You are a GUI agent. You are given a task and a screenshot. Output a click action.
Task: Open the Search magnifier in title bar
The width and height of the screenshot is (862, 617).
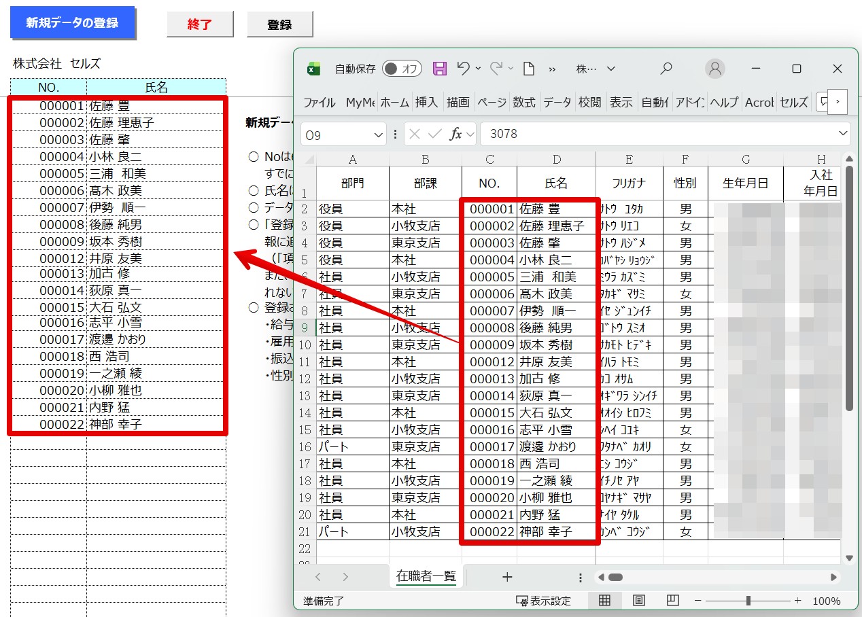pyautogui.click(x=666, y=69)
